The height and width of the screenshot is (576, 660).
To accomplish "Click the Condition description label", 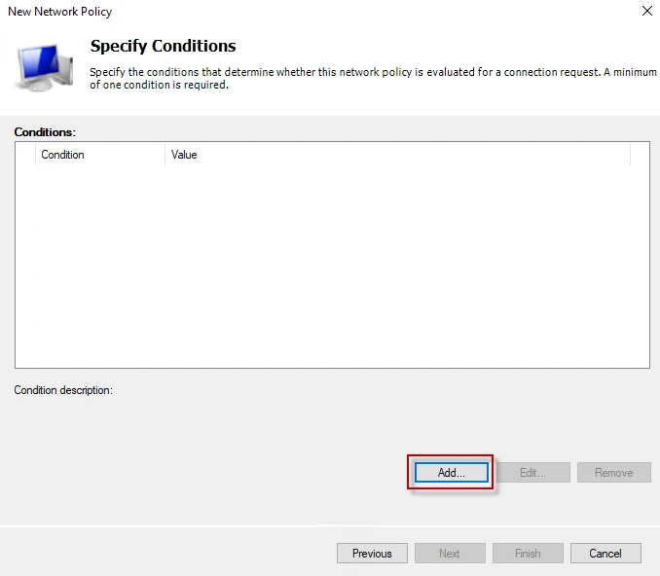I will click(x=63, y=390).
